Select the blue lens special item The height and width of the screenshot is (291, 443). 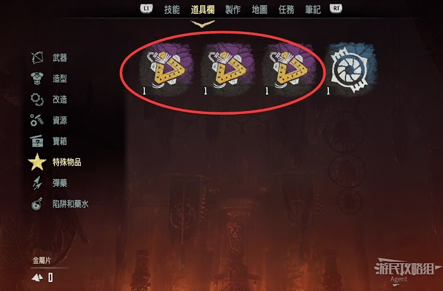pos(351,68)
